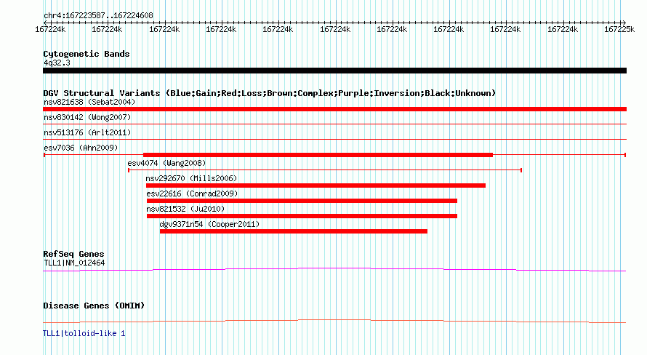This screenshot has width=647, height=355.
Task: Click the red bar of esv22616
Action: [x=302, y=201]
